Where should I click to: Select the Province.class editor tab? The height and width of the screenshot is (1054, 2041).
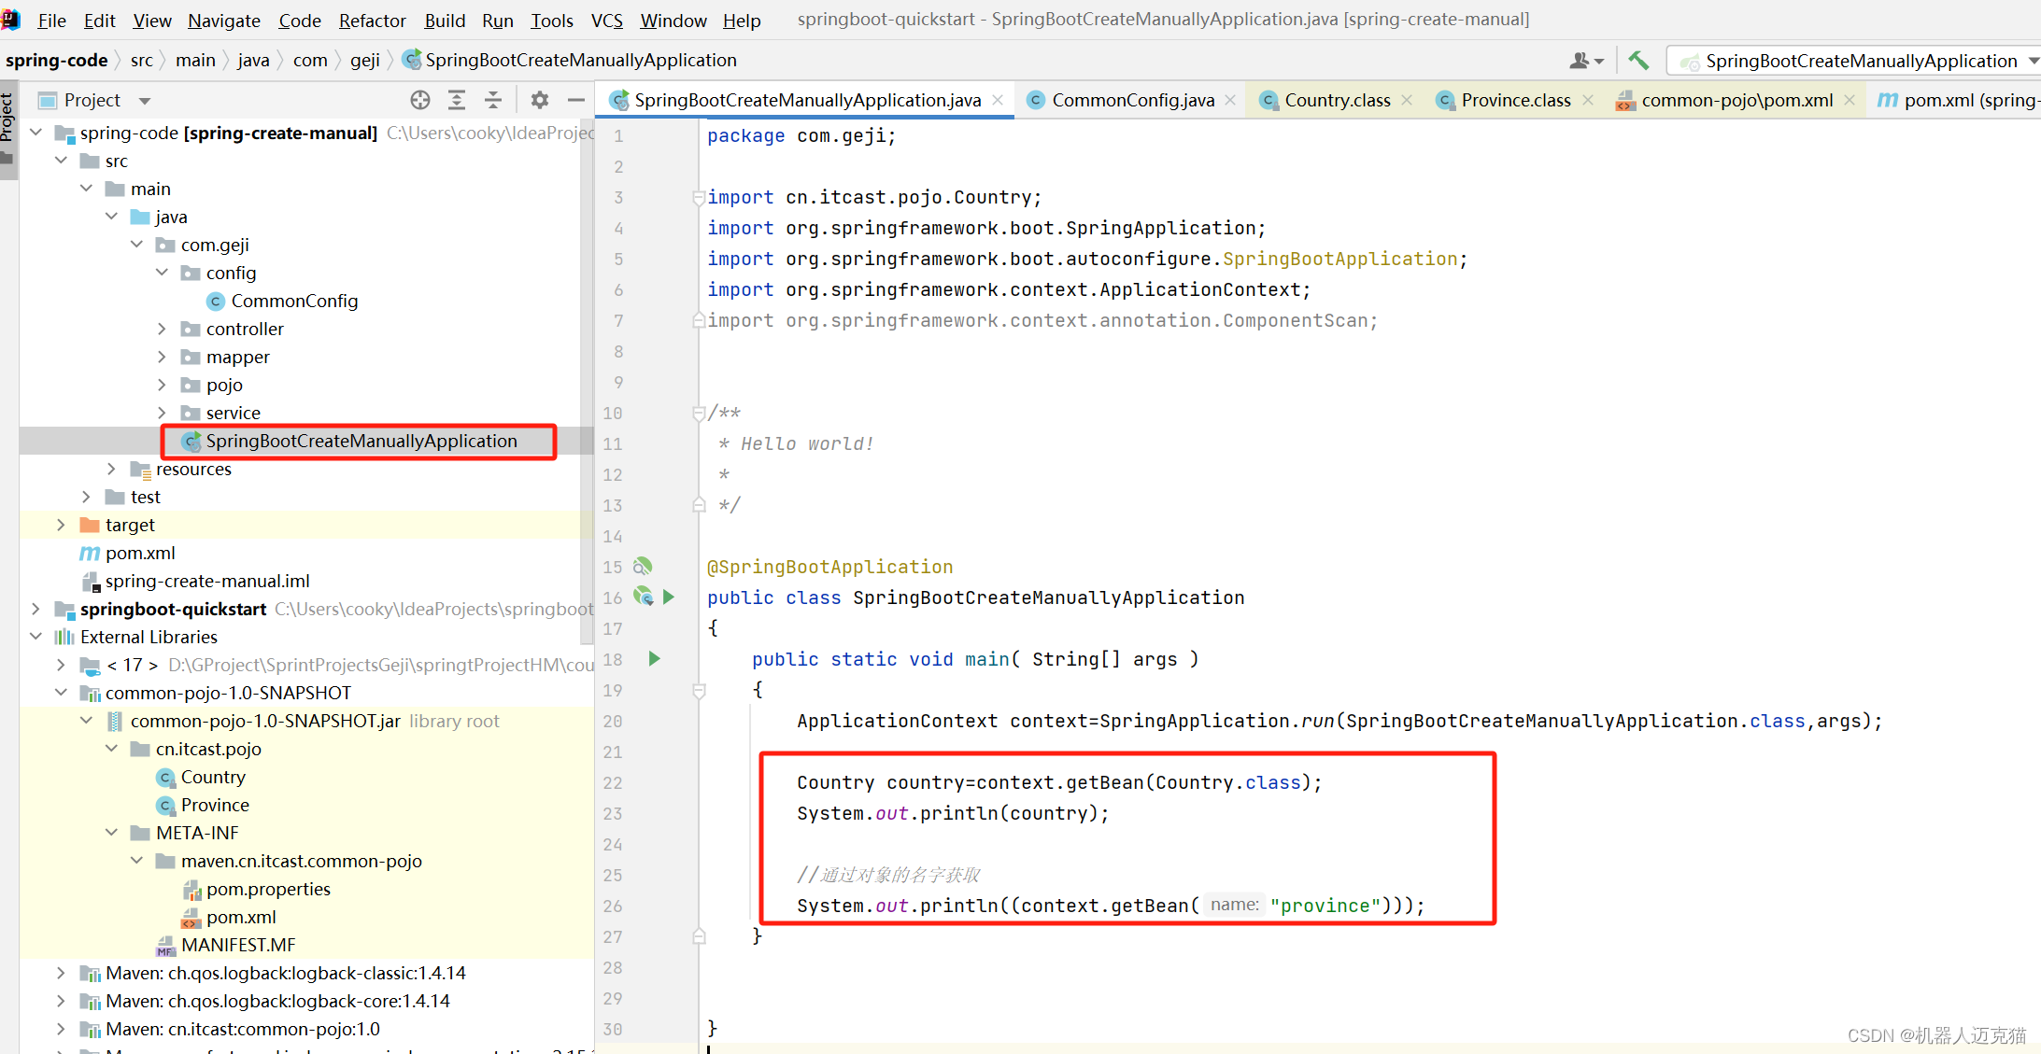1515,99
